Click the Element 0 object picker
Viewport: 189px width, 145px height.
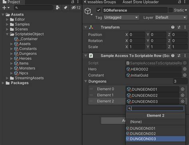click(x=183, y=89)
